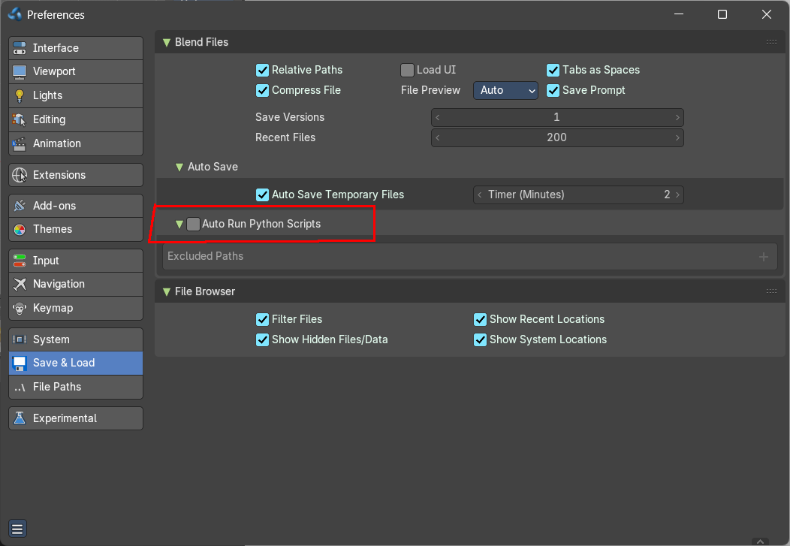Switch to Viewport preferences
The height and width of the screenshot is (546, 790).
coord(76,71)
